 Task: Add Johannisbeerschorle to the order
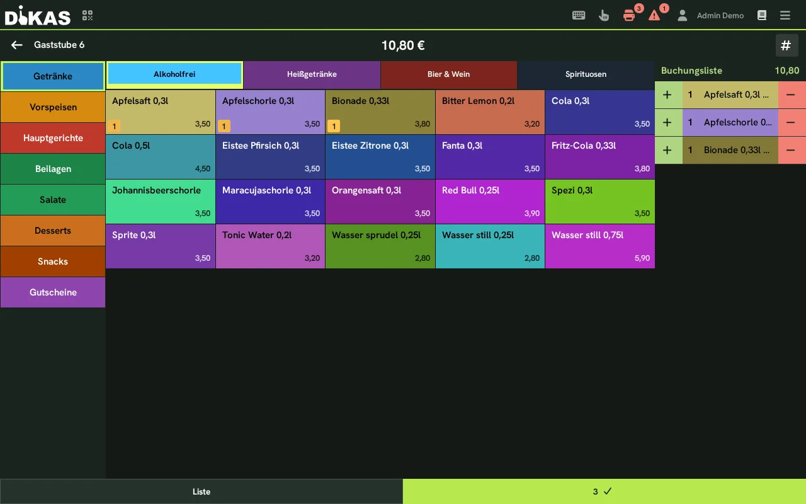tap(161, 202)
